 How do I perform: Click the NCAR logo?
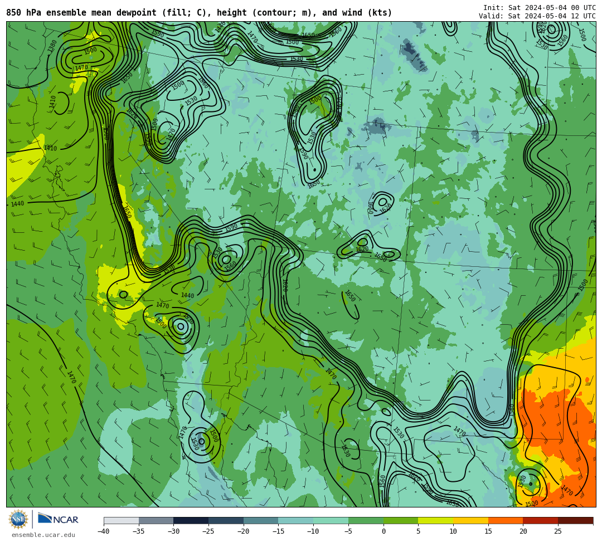pos(58,519)
